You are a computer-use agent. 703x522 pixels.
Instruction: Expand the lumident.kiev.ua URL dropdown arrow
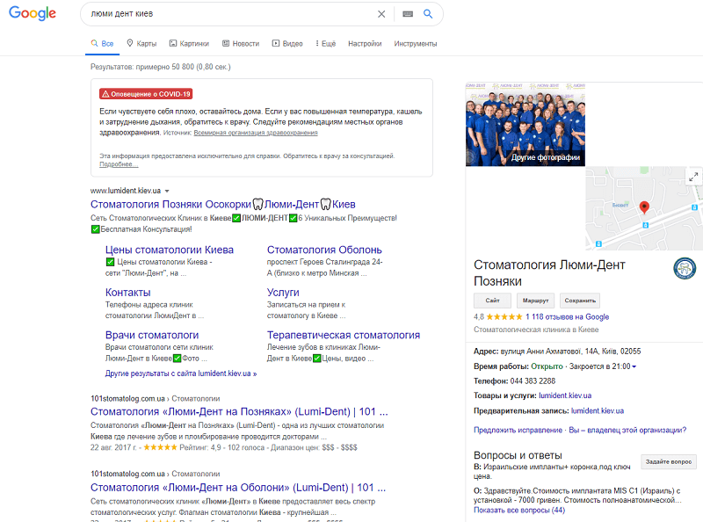pos(167,191)
